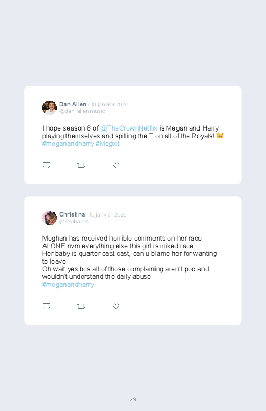The width and height of the screenshot is (266, 411).
Task: Open the @dan_allenmusic handle
Action: (82, 111)
